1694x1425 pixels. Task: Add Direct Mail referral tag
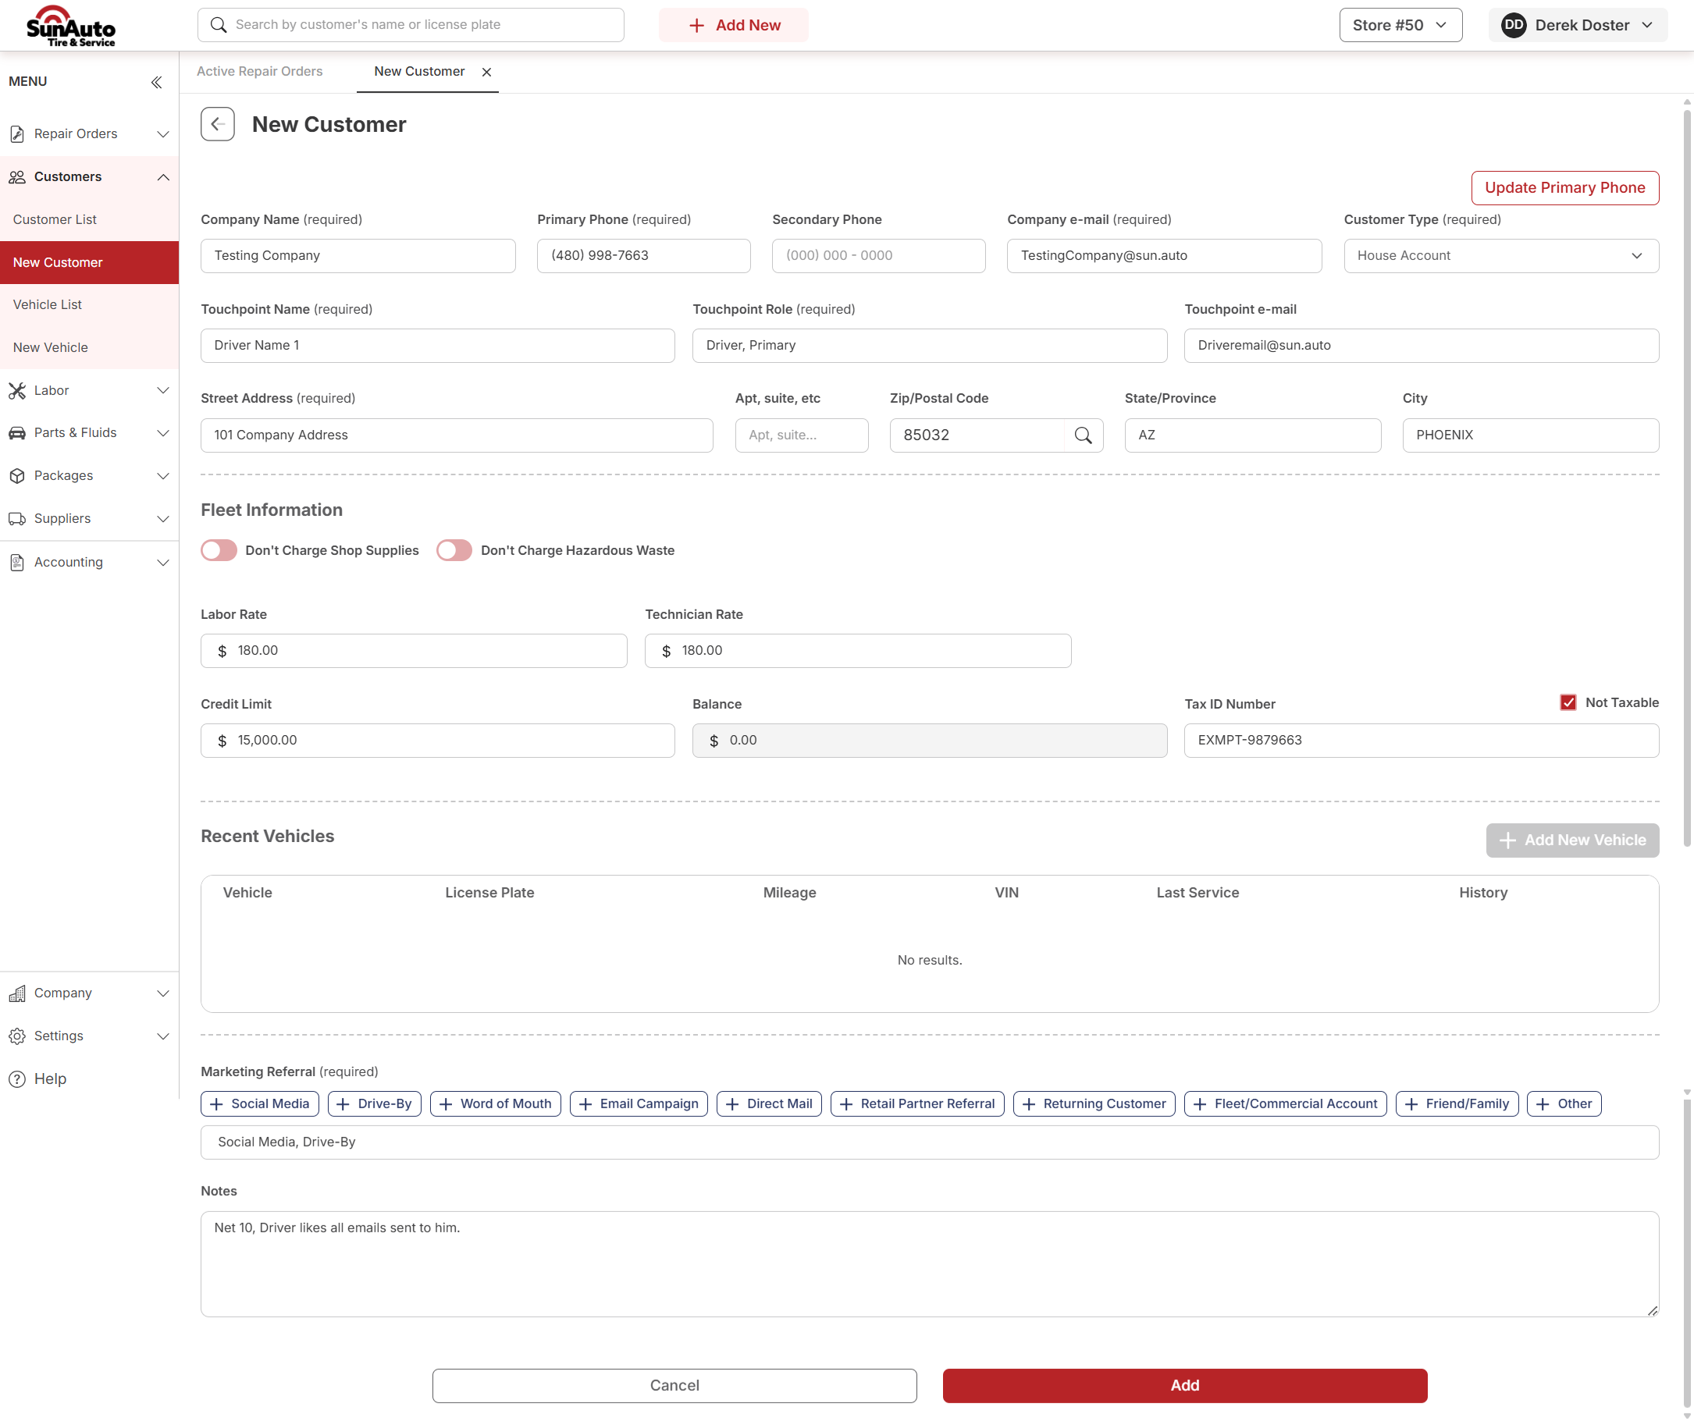click(x=770, y=1104)
